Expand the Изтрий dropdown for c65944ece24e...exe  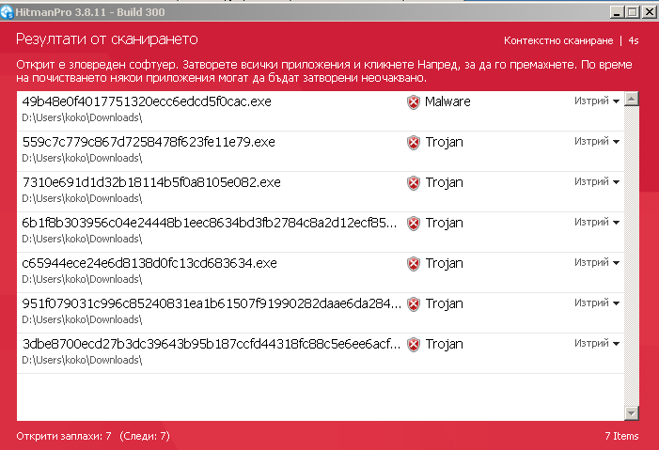(x=597, y=262)
